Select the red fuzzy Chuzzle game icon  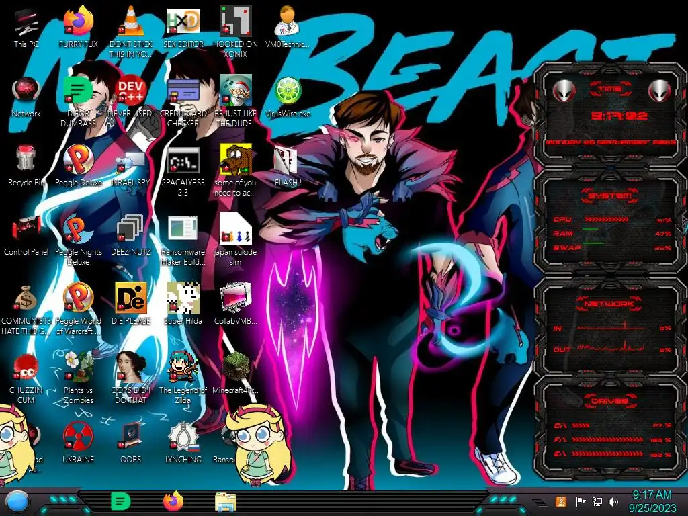26,379
